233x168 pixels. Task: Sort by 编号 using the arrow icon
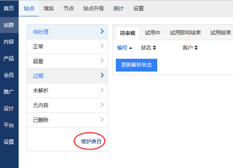pyautogui.click(x=131, y=48)
